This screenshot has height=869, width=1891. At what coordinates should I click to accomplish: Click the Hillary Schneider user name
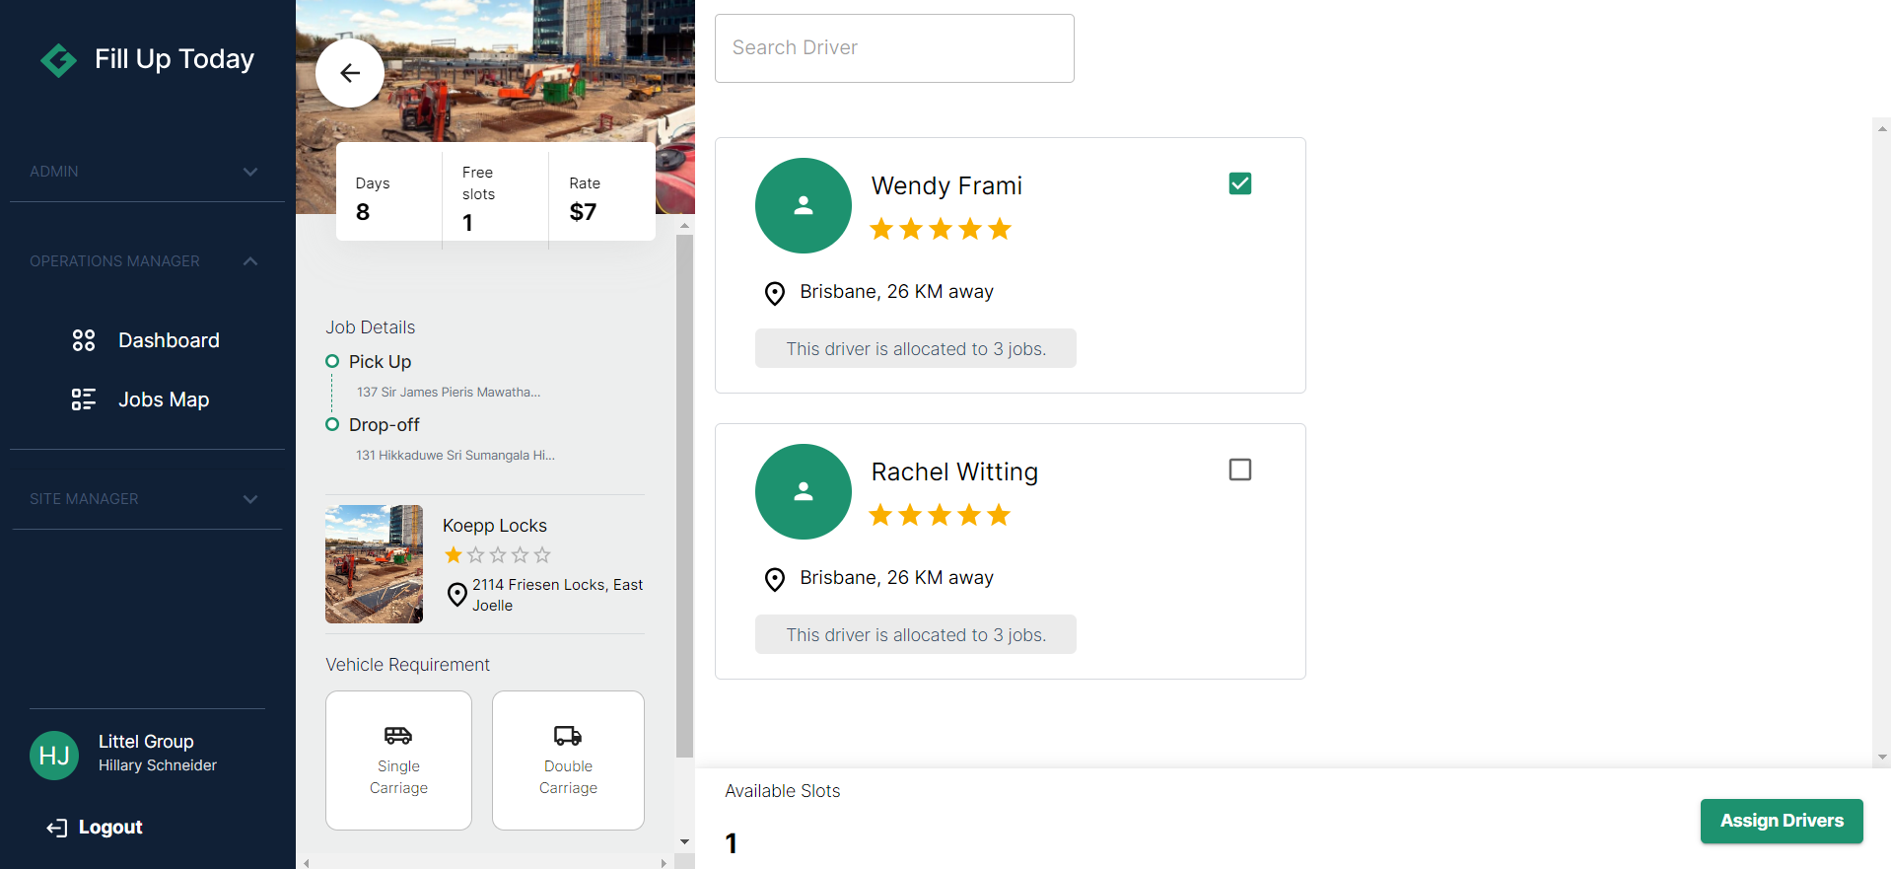point(158,765)
